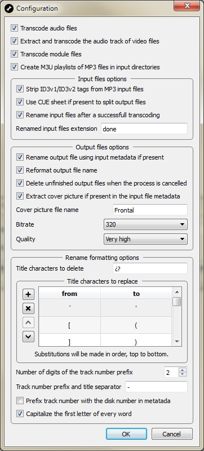This screenshot has height=451, width=204.
Task: Delete the selected substitution row with X icon
Action: click(x=28, y=308)
